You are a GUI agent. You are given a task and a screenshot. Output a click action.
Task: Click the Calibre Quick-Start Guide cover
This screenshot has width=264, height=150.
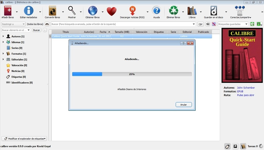242,55
